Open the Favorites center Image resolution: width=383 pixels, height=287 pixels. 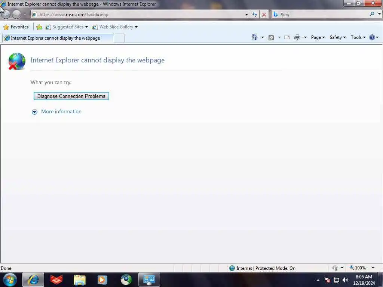[16, 27]
